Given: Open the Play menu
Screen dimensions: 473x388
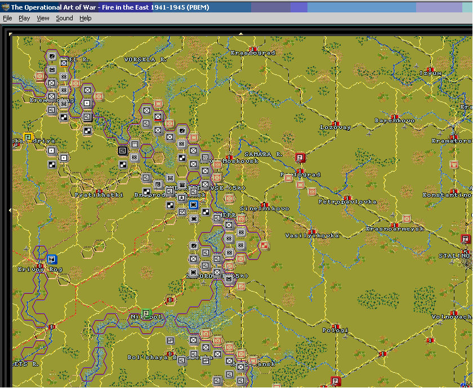Looking at the screenshot, I should click(x=24, y=18).
